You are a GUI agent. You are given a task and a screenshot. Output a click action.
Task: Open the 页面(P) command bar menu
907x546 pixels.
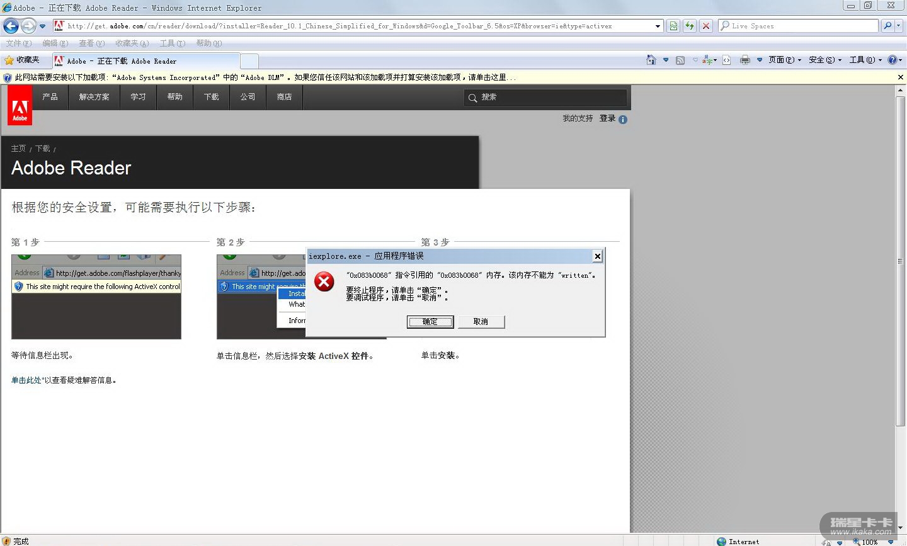coord(785,60)
